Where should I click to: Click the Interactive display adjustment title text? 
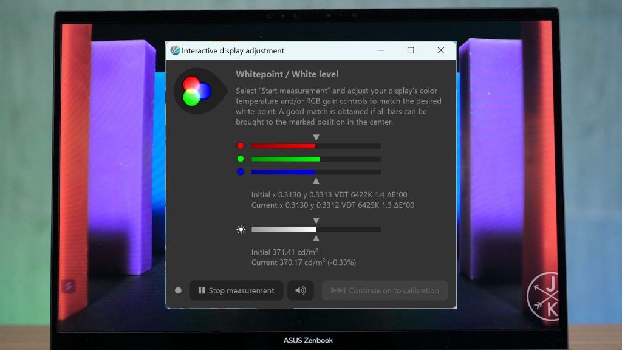coord(233,51)
